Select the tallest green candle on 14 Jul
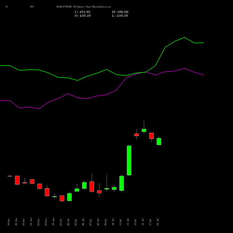The height and width of the screenshot is (233, 233). (x=129, y=160)
